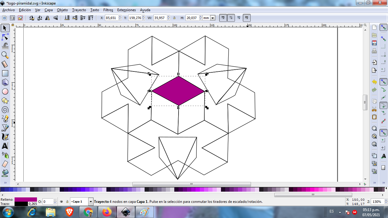Select the Zoom magnifier tool
The height and width of the screenshot is (218, 388).
(x=5, y=55)
